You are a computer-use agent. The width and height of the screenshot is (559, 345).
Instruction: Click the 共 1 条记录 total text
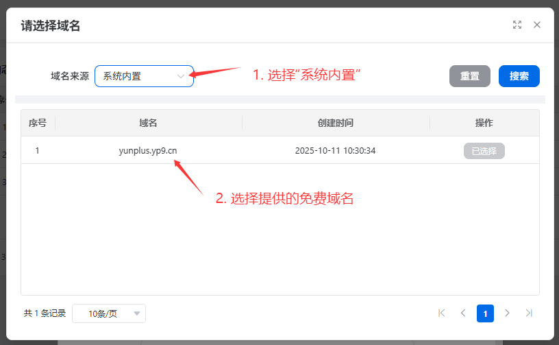point(45,313)
